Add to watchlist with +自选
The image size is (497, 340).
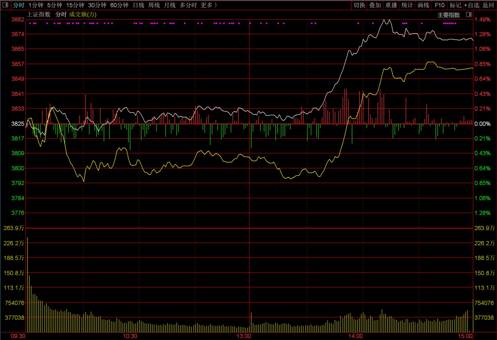pos(472,5)
